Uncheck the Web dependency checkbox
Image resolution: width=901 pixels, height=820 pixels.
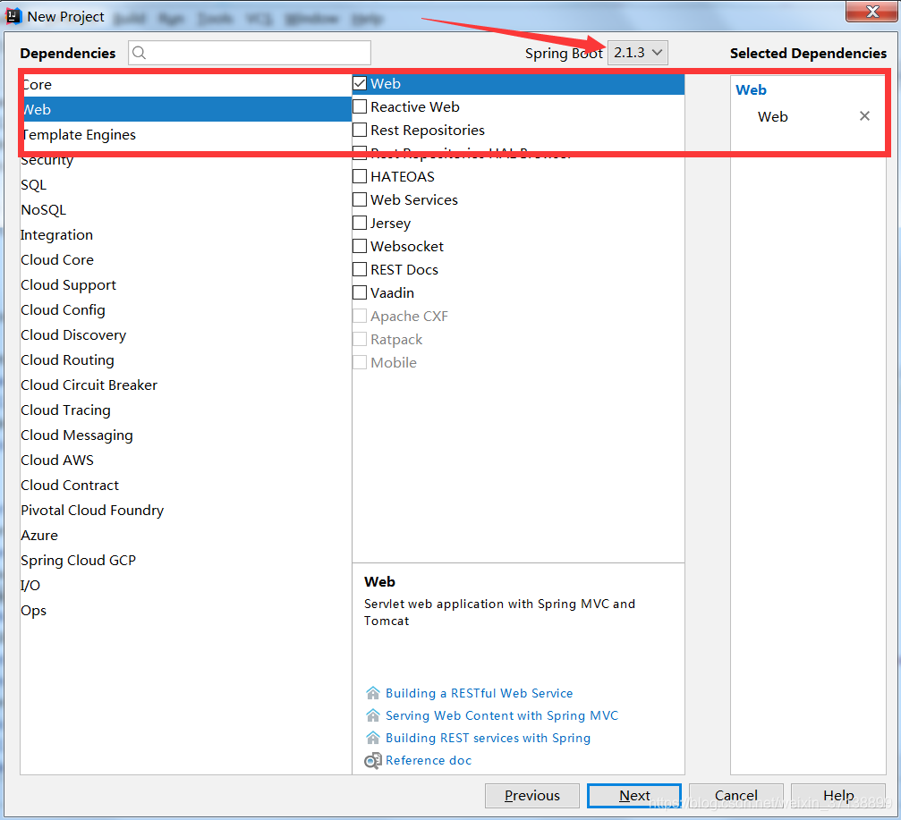pyautogui.click(x=360, y=84)
